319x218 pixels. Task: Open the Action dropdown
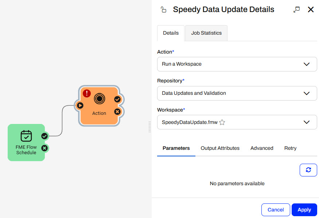coord(237,64)
